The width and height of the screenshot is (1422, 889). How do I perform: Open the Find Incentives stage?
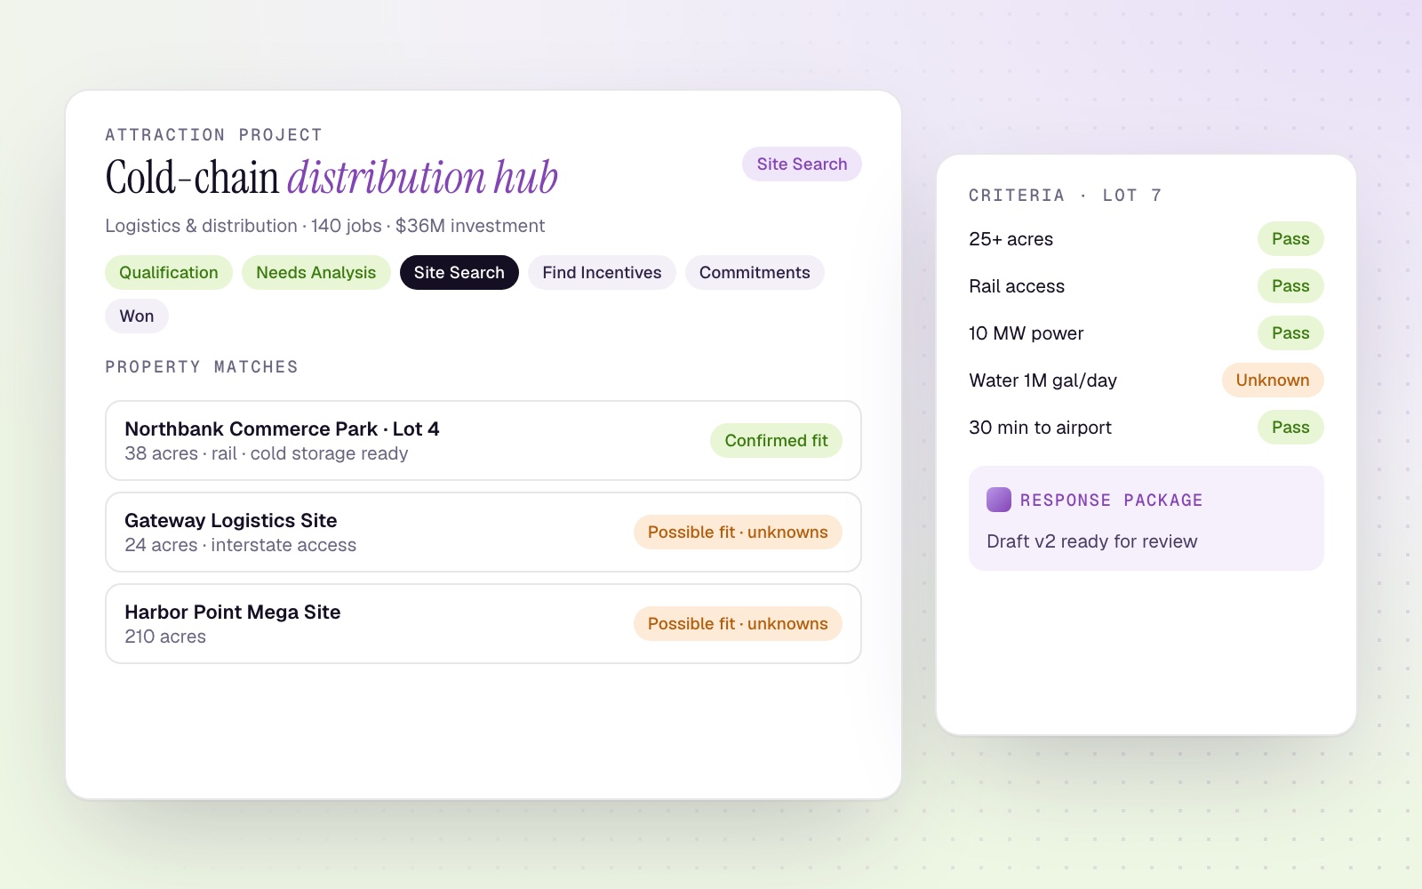[x=602, y=272]
